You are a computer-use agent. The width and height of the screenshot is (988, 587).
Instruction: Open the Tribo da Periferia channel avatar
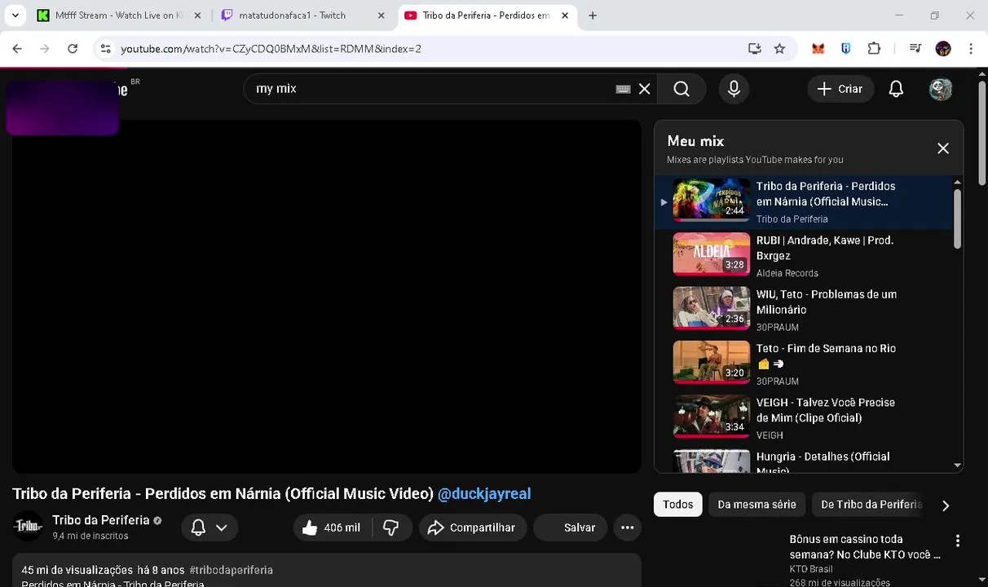(x=29, y=527)
